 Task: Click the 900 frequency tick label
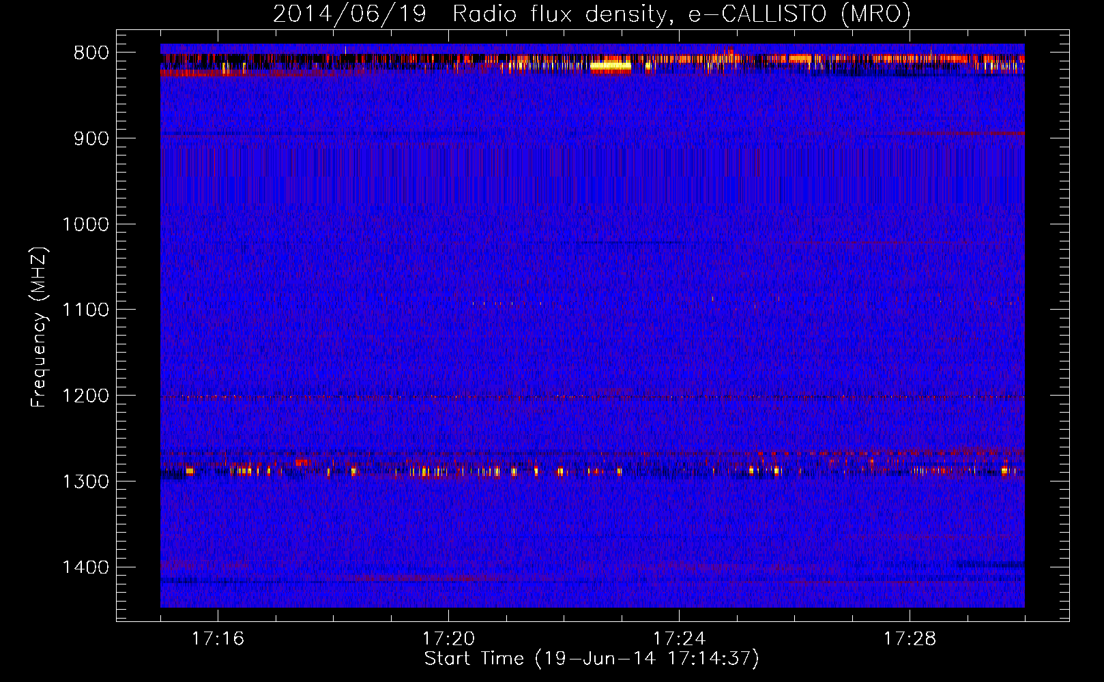point(91,138)
